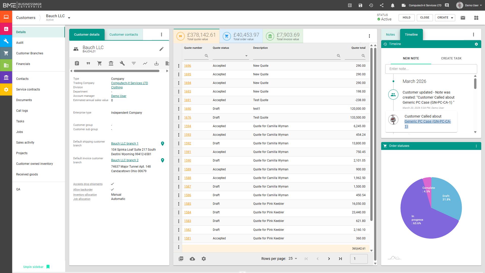Image resolution: width=485 pixels, height=273 pixels.
Task: Click the save icon in the top bar
Action: click(x=360, y=5)
